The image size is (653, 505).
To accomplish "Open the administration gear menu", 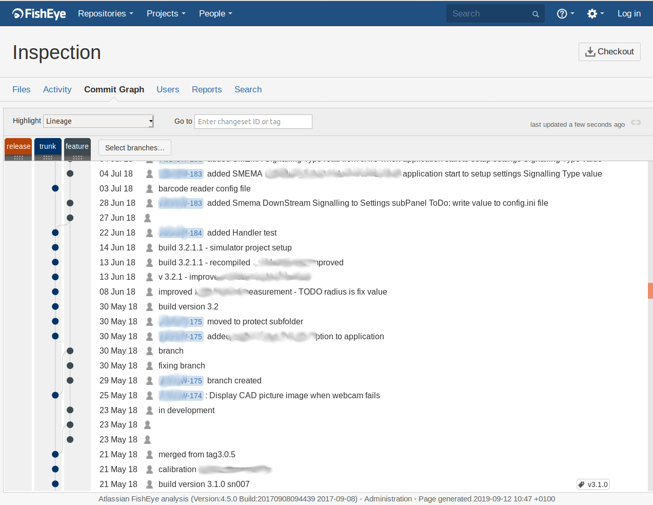I will click(596, 14).
